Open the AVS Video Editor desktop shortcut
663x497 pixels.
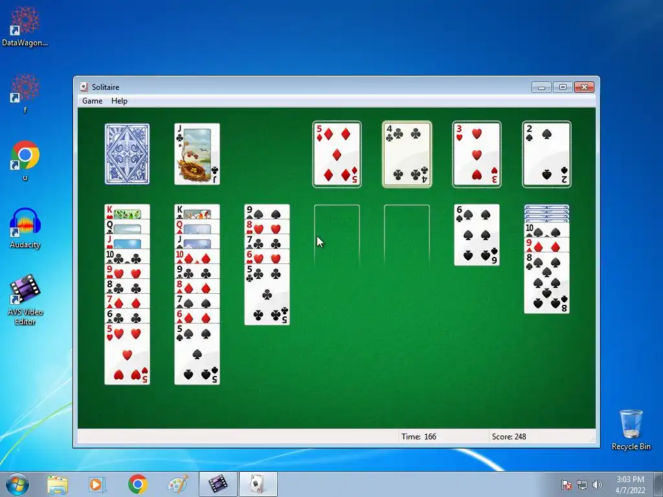[x=25, y=300]
